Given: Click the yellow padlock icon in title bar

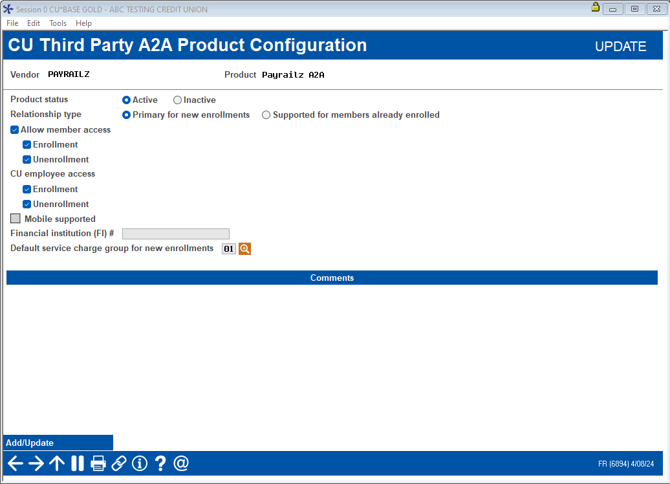Looking at the screenshot, I should click(x=595, y=7).
